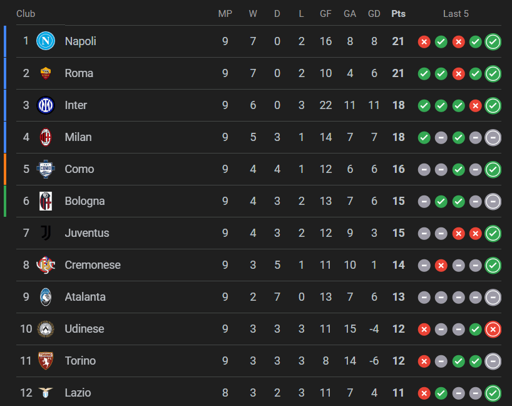Image resolution: width=512 pixels, height=406 pixels.
Task: Click the Napoli club crest
Action: click(x=46, y=41)
